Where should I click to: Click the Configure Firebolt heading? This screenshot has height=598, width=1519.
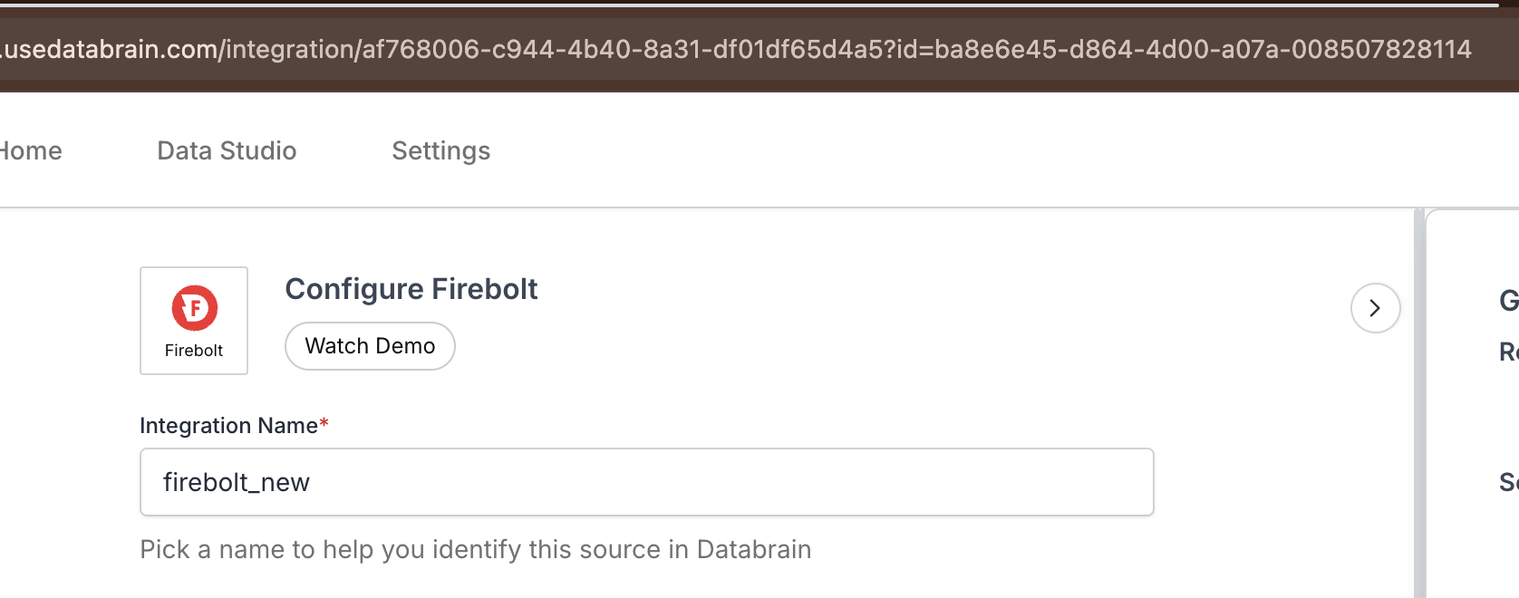pyautogui.click(x=411, y=289)
